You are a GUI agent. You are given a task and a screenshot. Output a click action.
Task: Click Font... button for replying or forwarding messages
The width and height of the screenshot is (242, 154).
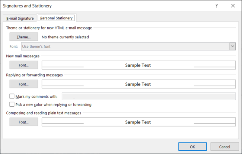23,84
